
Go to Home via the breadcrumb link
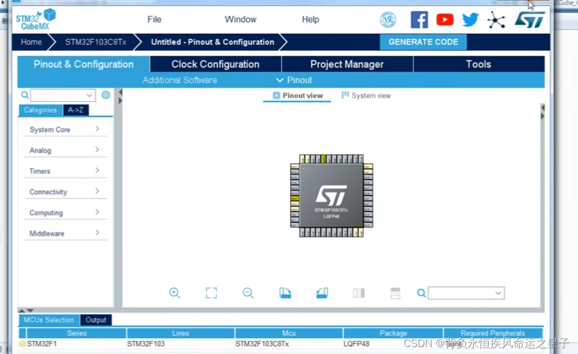31,42
